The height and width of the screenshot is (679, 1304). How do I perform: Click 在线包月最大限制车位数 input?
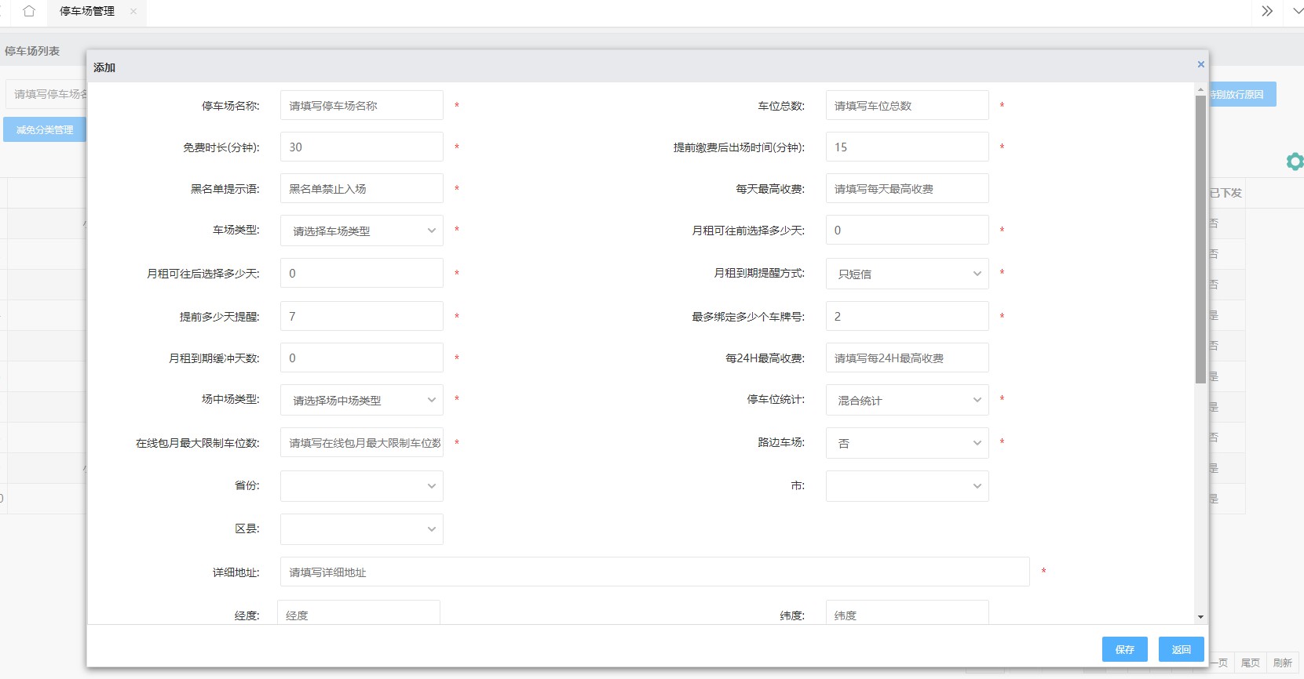(362, 442)
